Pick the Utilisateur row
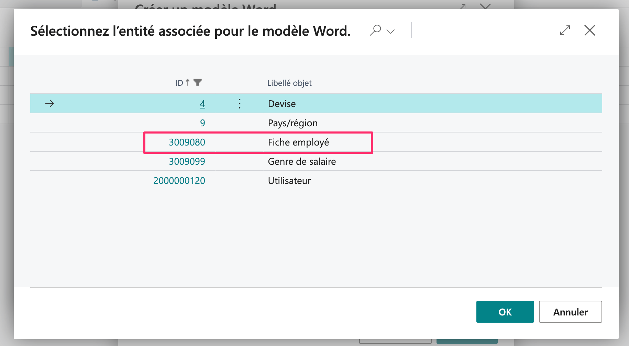 click(x=289, y=181)
